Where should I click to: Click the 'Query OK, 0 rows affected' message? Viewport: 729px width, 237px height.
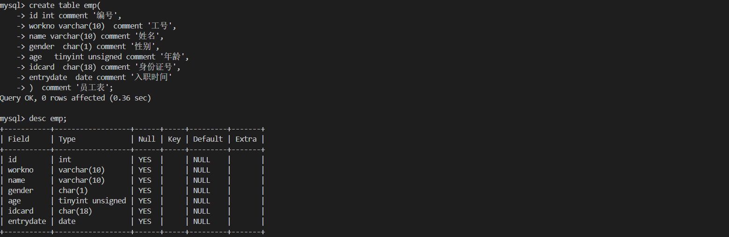pos(75,98)
